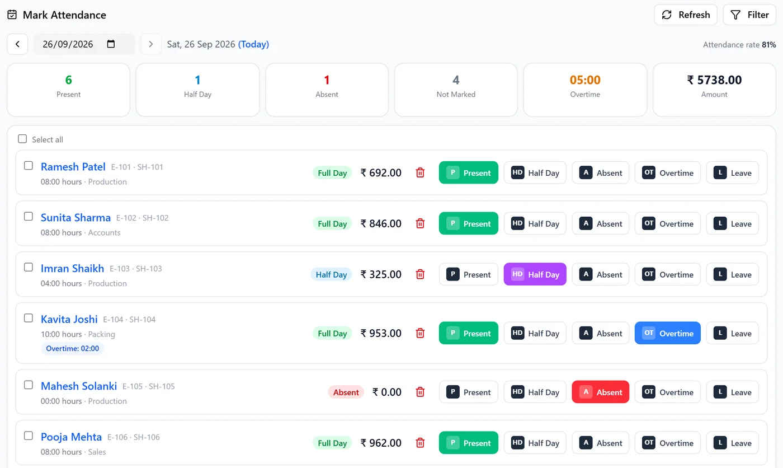Set Sunita Sharma to Absent
The width and height of the screenshot is (783, 468).
tap(601, 224)
